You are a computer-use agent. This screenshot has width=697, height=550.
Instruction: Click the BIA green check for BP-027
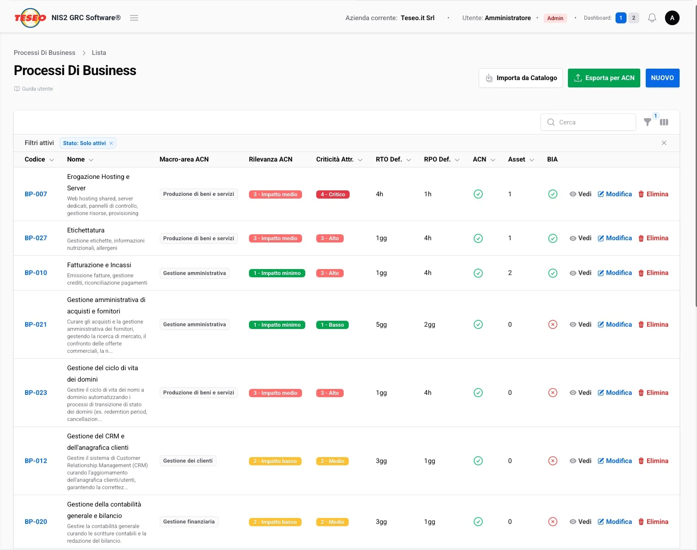[x=553, y=238]
